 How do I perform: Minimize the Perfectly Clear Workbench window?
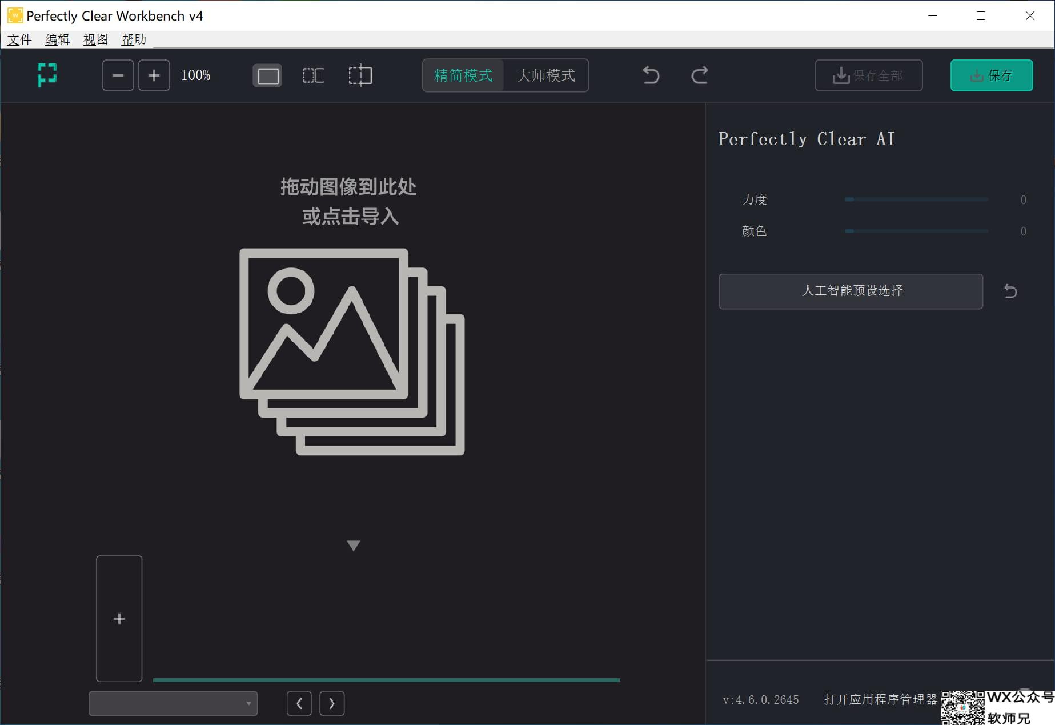(933, 15)
